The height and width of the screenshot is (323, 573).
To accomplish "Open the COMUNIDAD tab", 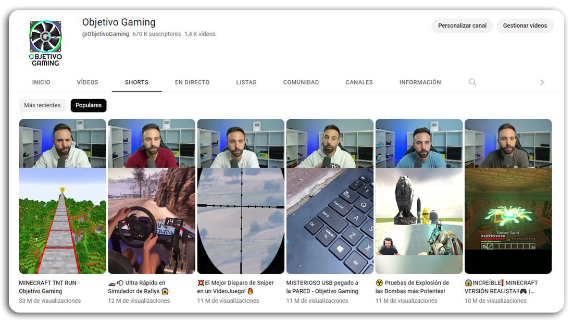I will [301, 82].
